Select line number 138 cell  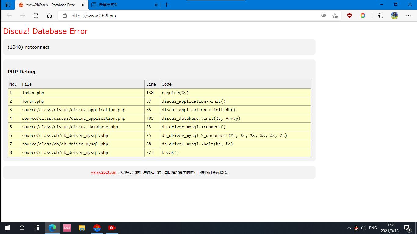click(x=152, y=93)
